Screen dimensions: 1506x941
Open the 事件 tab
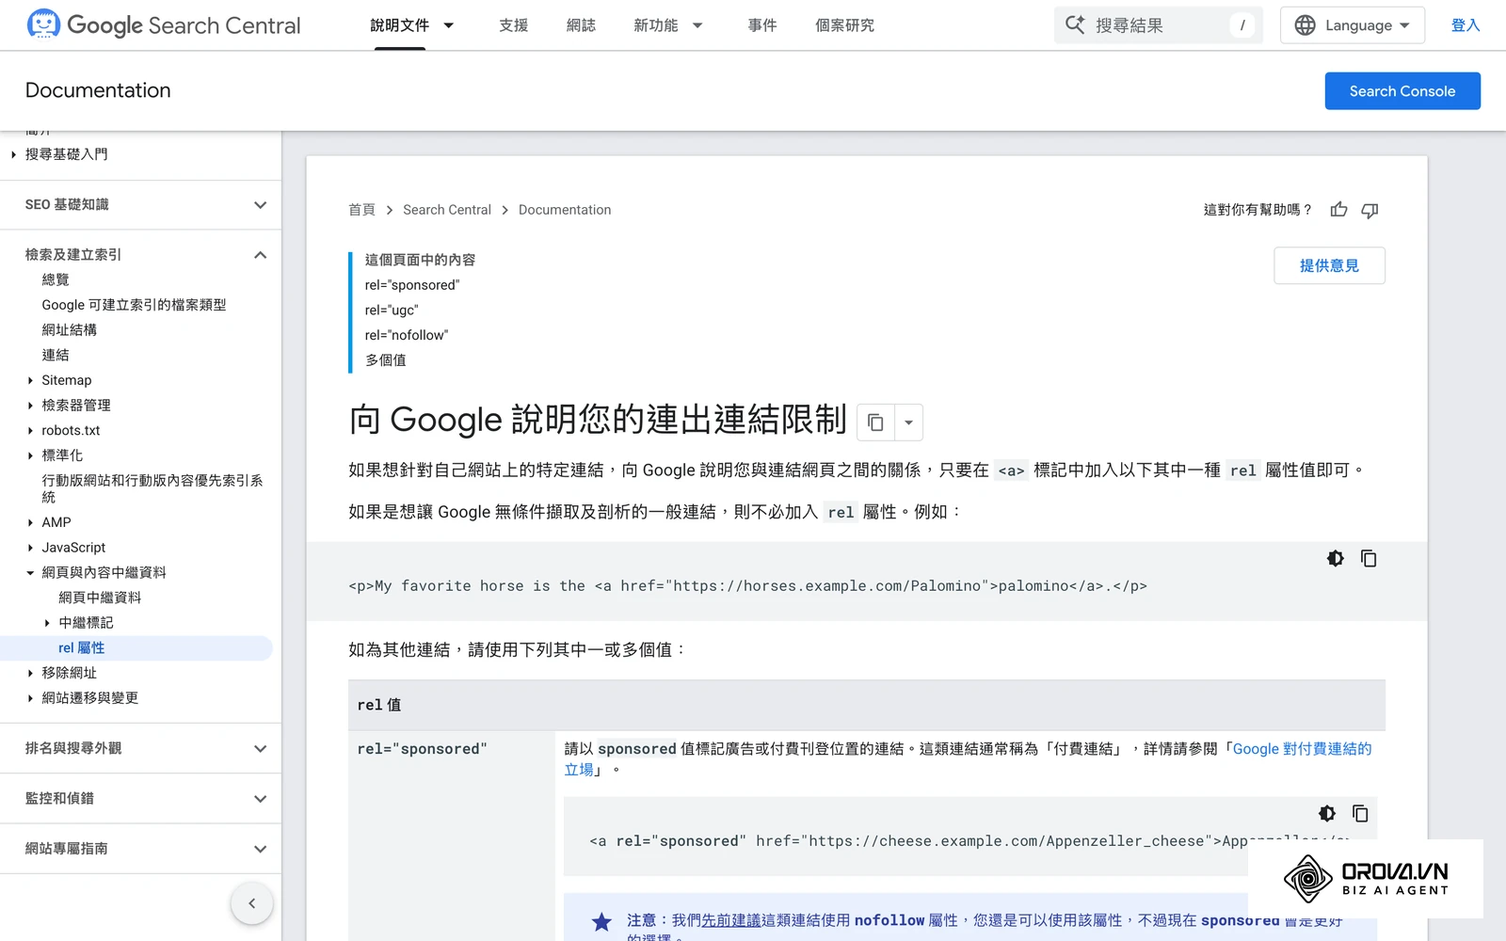761,25
